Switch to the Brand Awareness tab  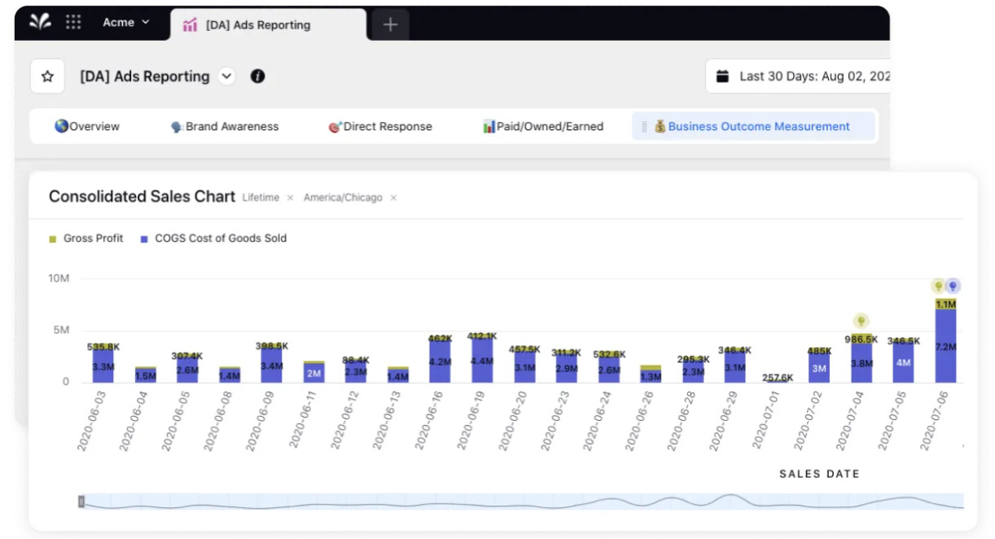click(225, 126)
